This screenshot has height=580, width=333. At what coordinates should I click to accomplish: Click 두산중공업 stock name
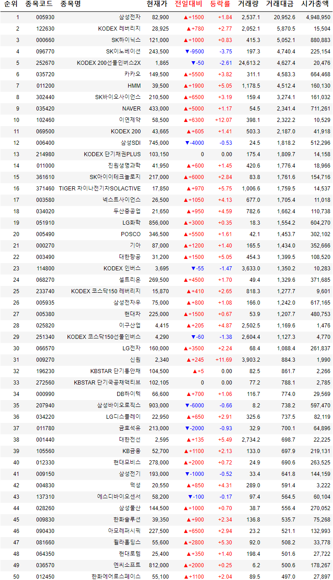tap(127, 211)
